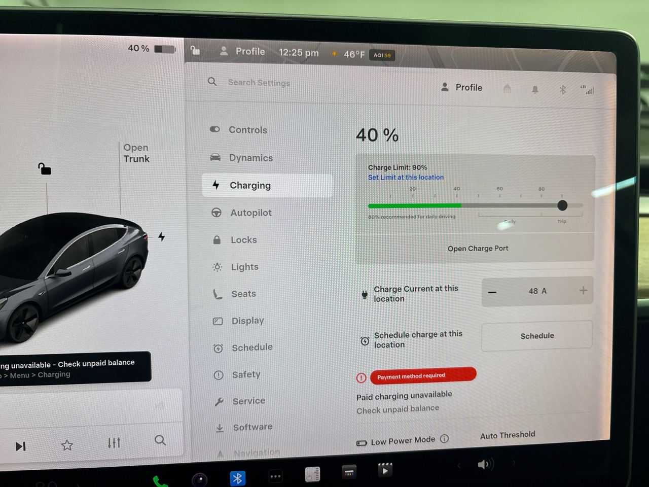Favorite the current song with the star

coord(67,445)
